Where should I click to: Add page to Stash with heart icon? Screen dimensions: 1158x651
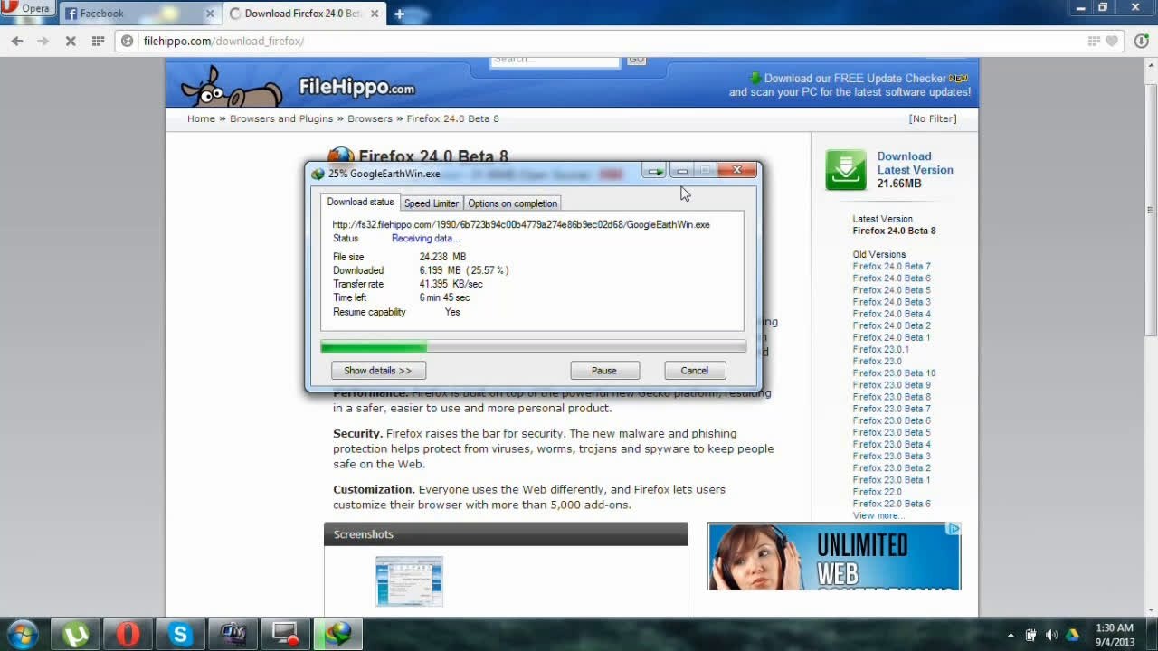coord(1112,41)
